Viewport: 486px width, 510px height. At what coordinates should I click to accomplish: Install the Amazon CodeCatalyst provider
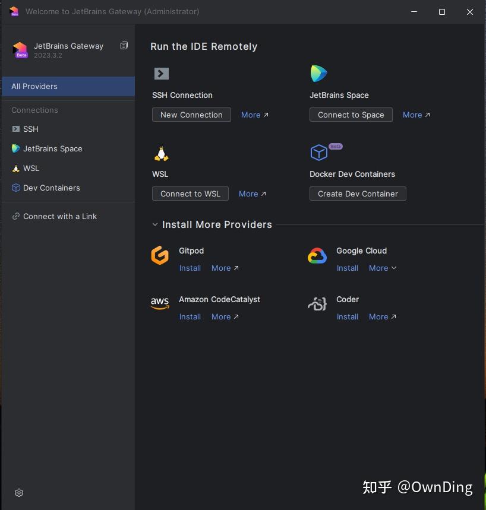tap(190, 317)
